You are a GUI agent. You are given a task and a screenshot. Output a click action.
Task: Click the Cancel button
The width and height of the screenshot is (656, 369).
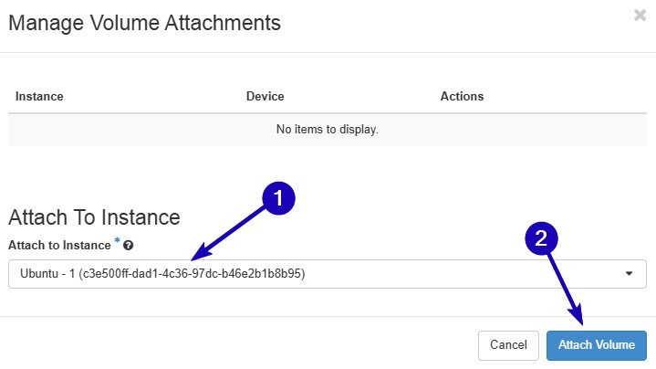click(508, 345)
